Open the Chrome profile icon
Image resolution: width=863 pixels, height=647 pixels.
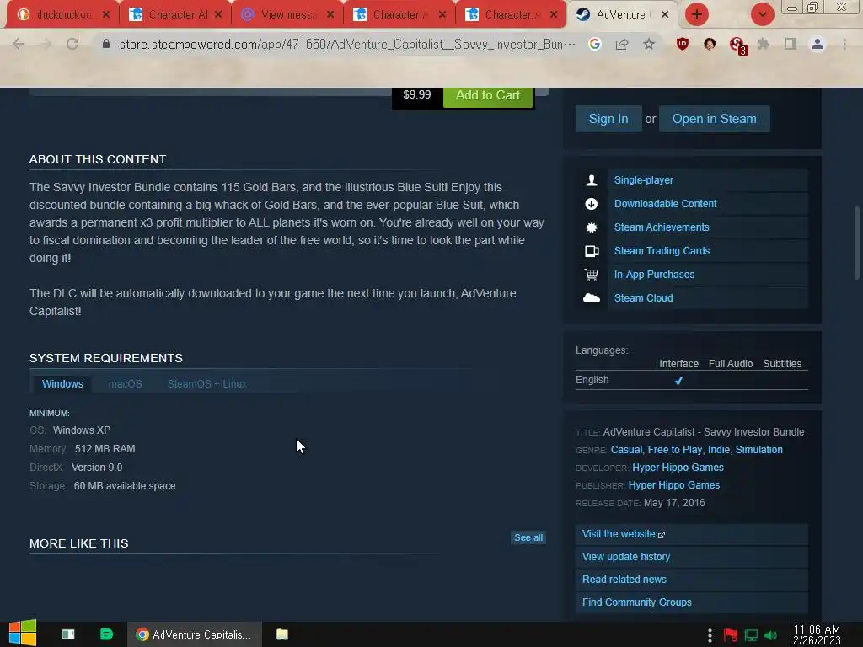click(817, 44)
